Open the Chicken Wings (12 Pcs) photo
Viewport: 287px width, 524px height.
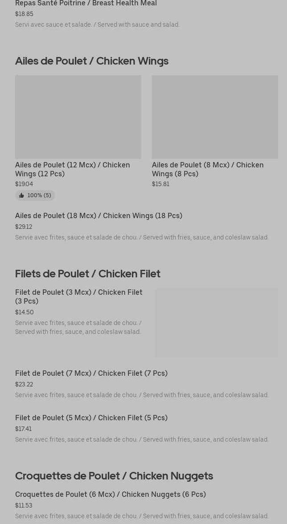pos(78,117)
